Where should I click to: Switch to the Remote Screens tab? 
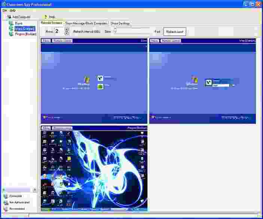pyautogui.click(x=51, y=23)
